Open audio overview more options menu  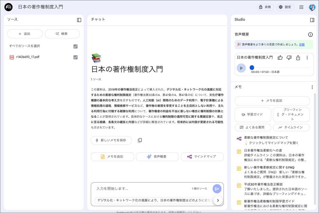tap(307, 58)
